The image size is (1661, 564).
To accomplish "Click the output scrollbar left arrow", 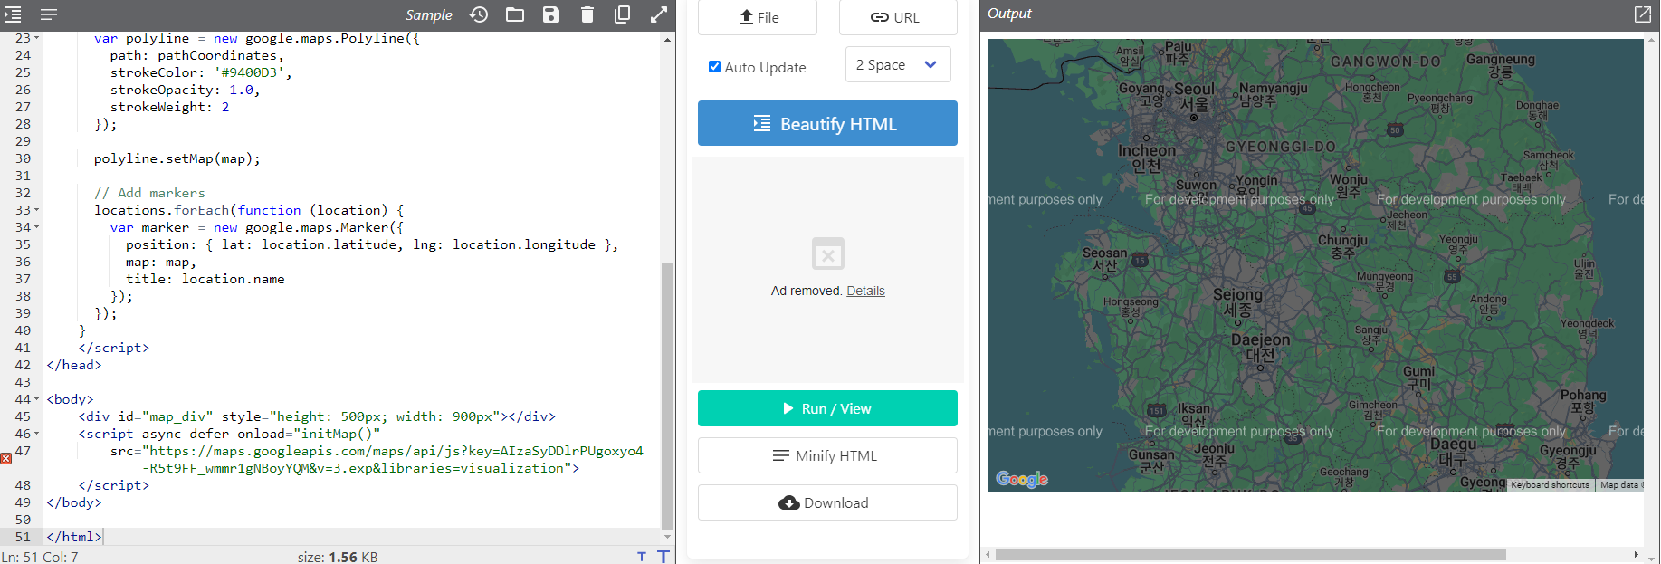I will (988, 554).
